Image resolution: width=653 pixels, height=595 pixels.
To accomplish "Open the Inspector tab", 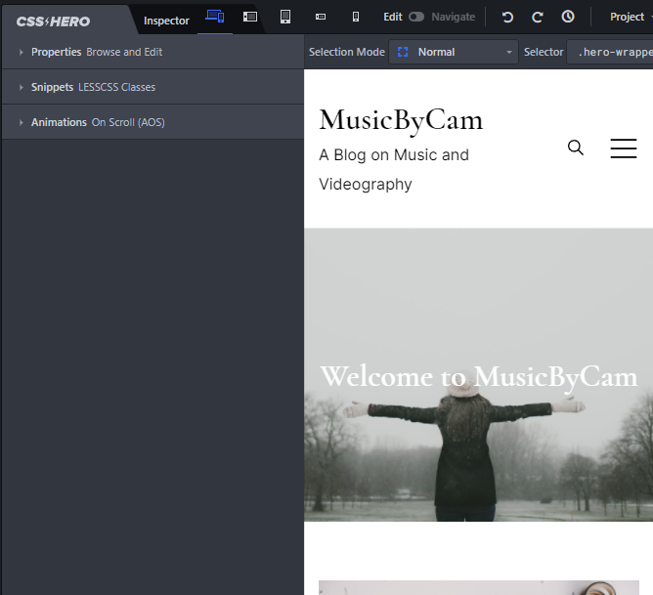I will coord(166,21).
